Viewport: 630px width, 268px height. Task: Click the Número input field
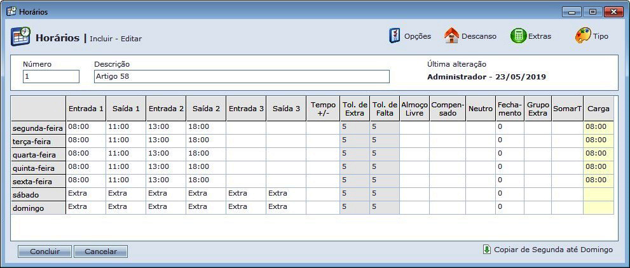51,77
